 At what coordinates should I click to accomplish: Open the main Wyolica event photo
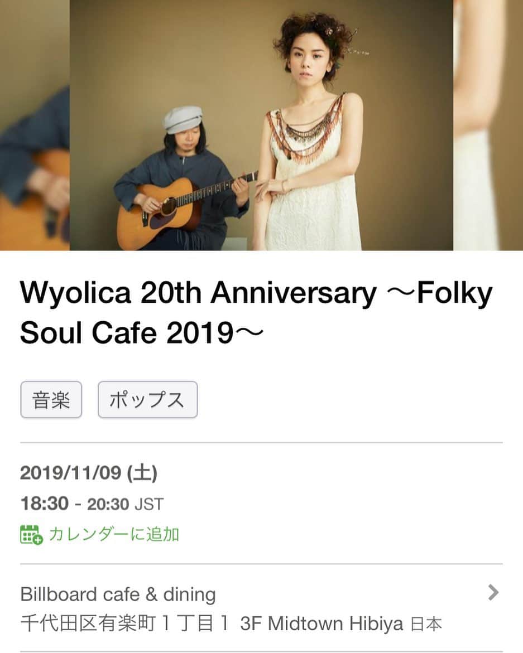click(261, 125)
